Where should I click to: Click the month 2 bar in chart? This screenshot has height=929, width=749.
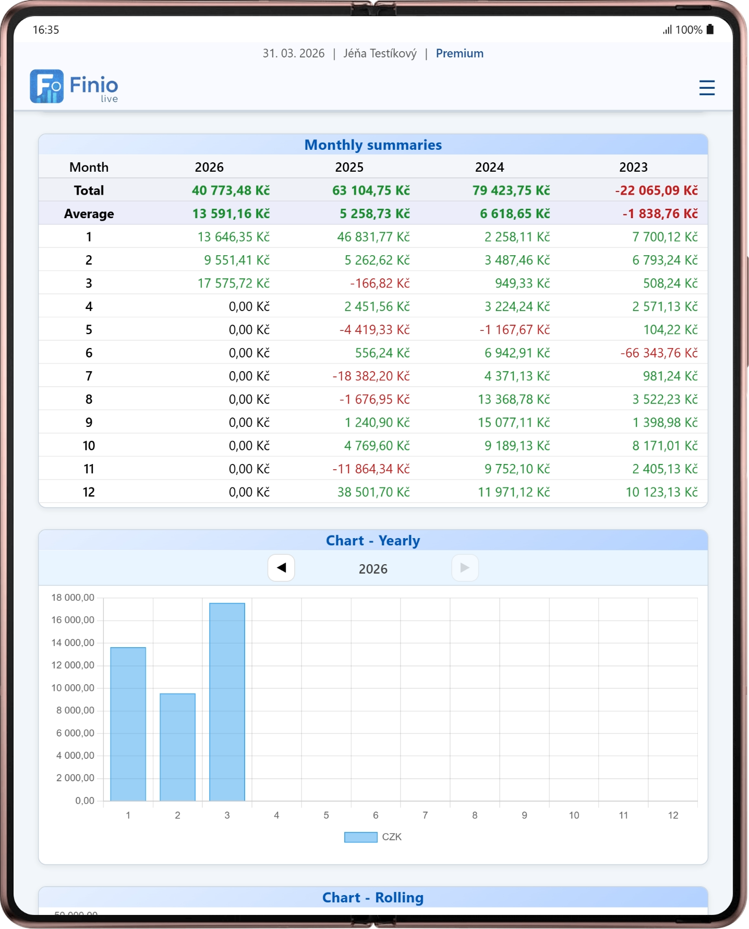tap(177, 746)
